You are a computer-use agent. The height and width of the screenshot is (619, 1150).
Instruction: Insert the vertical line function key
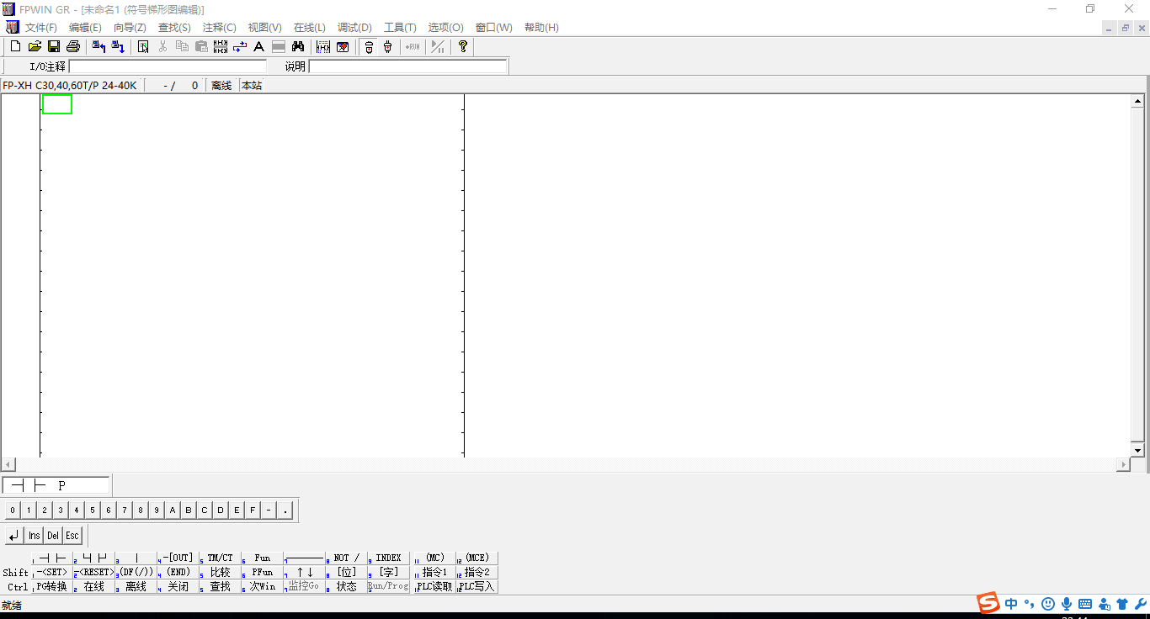click(136, 558)
